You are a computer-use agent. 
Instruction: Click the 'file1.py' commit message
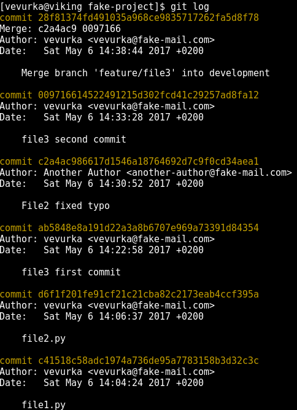tap(44, 405)
